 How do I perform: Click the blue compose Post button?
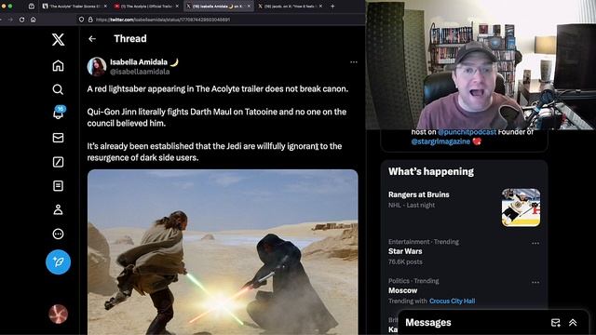pyautogui.click(x=58, y=261)
